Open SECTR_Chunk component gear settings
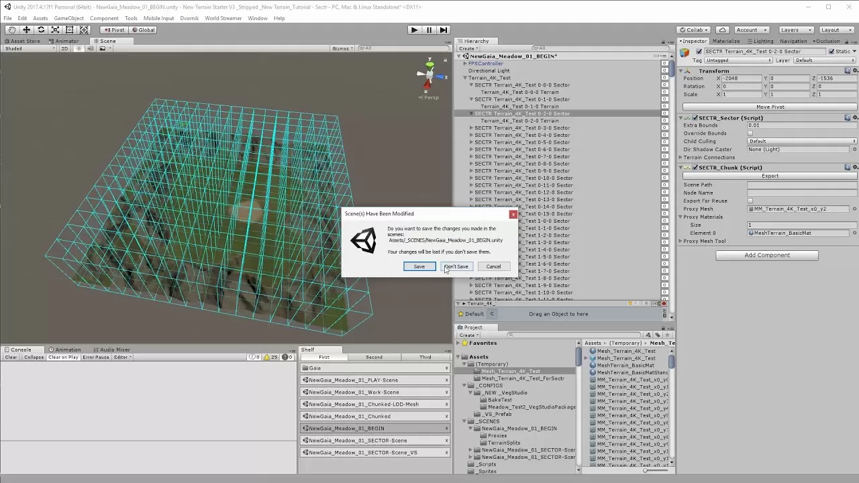 (x=854, y=167)
